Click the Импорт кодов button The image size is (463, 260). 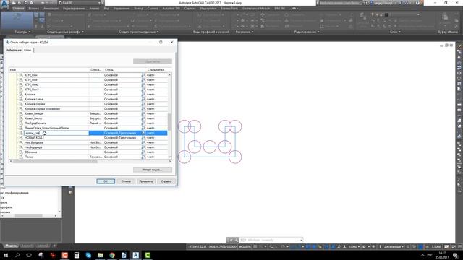153,170
